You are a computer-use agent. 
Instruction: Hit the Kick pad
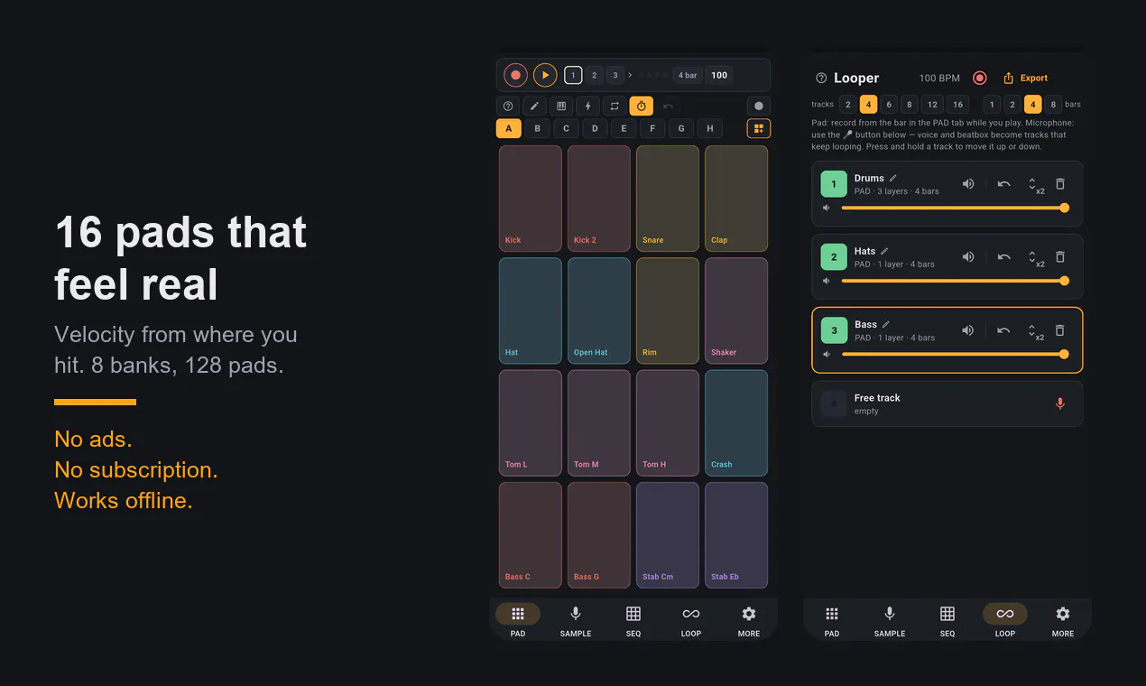(531, 199)
